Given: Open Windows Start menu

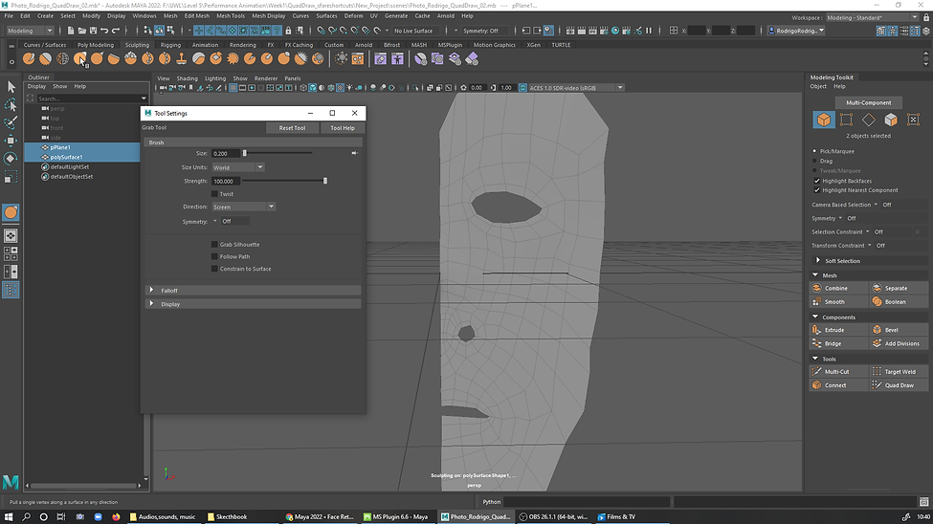Looking at the screenshot, I should 9,517.
